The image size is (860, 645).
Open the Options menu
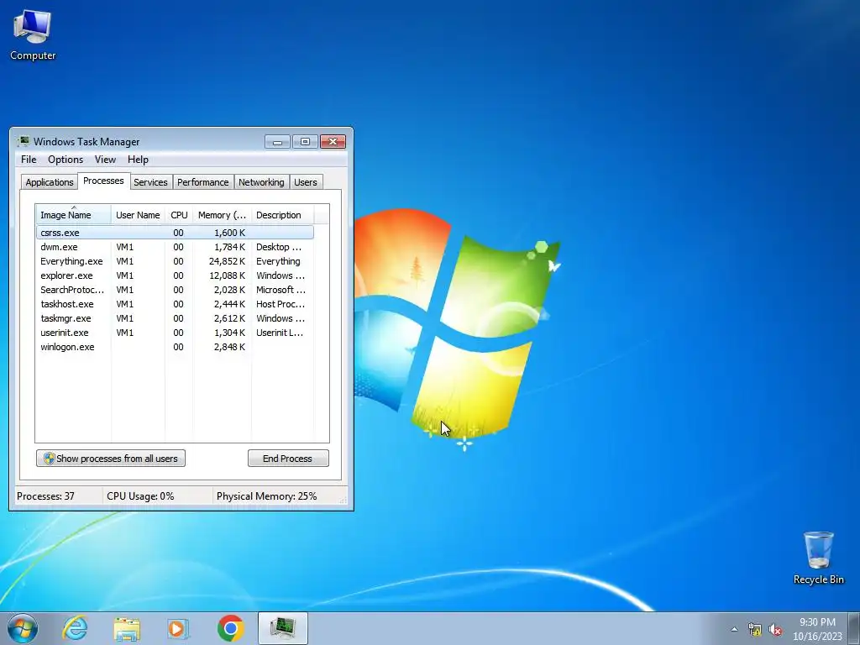[66, 160]
